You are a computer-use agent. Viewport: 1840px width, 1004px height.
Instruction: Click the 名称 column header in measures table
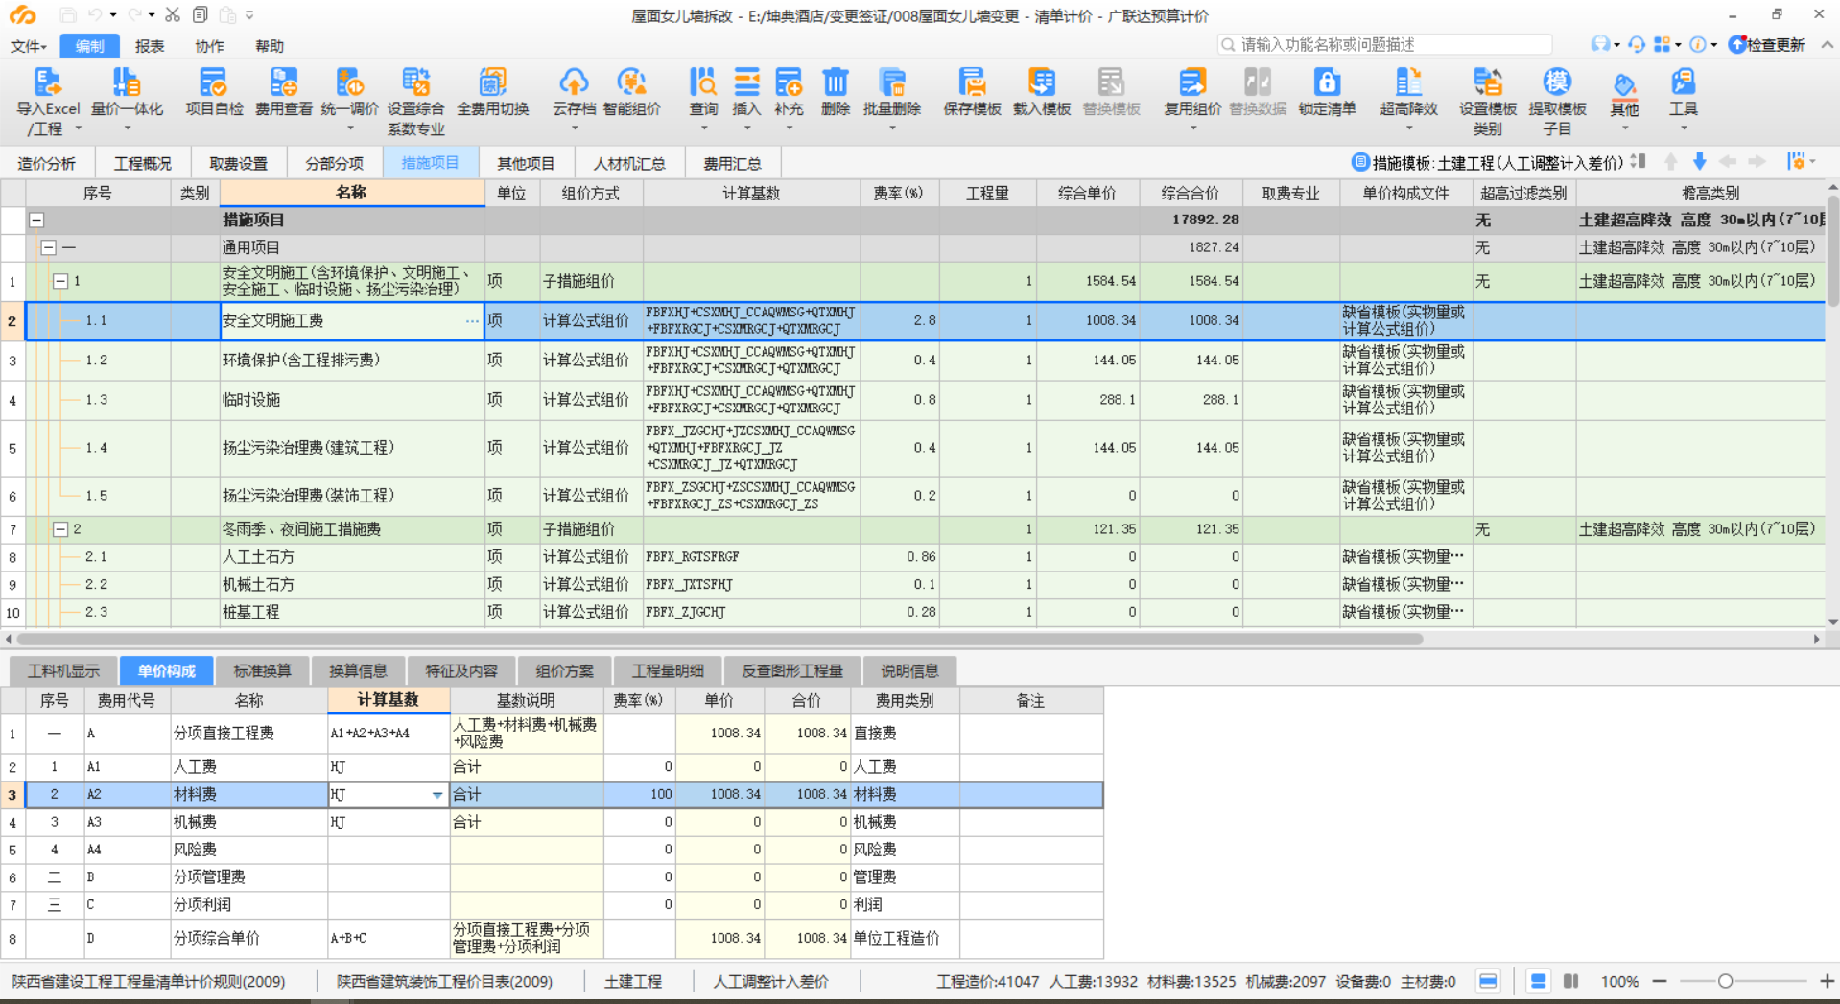coord(352,193)
